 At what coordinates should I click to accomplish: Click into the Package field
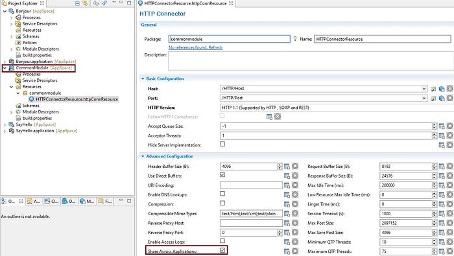point(230,39)
